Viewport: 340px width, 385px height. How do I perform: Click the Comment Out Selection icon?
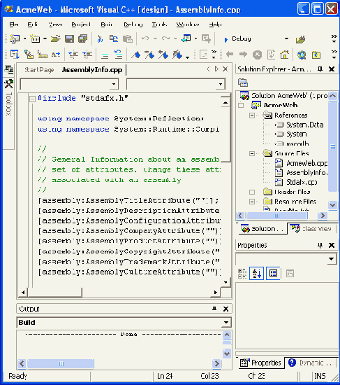click(x=105, y=55)
